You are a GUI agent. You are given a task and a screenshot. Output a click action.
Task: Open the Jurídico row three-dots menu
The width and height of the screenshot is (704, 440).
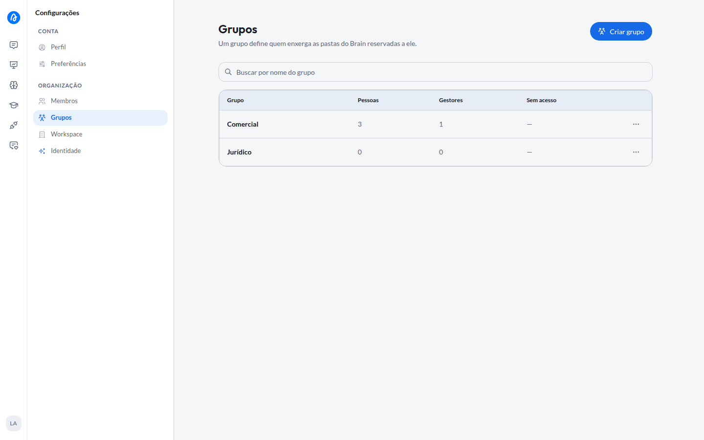pyautogui.click(x=636, y=152)
